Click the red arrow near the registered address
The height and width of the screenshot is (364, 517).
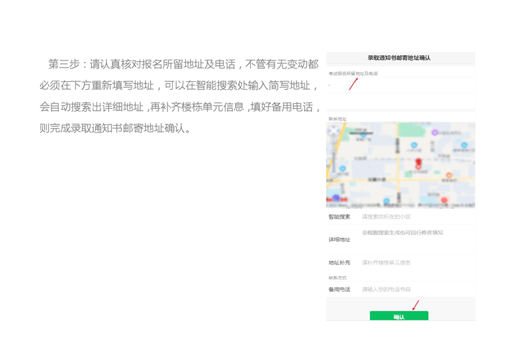click(353, 84)
